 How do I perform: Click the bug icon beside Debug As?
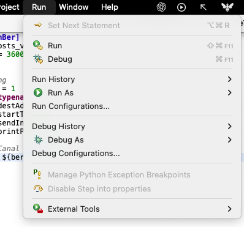pos(38,140)
